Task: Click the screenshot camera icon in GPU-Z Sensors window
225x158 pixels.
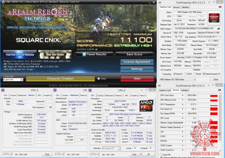Action: click(219, 90)
